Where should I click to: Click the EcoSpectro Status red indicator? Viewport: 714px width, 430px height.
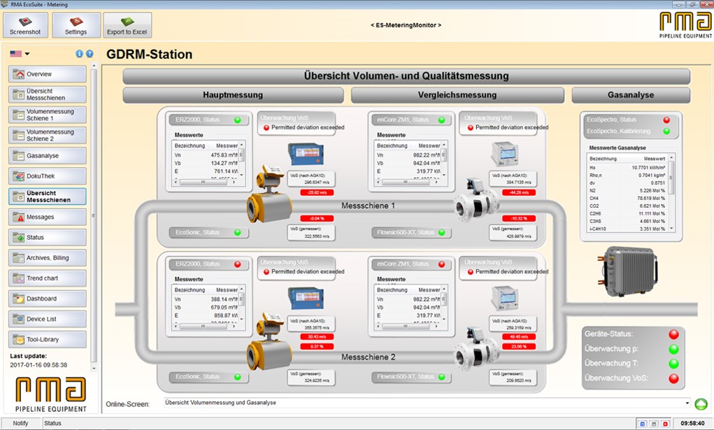pyautogui.click(x=666, y=120)
